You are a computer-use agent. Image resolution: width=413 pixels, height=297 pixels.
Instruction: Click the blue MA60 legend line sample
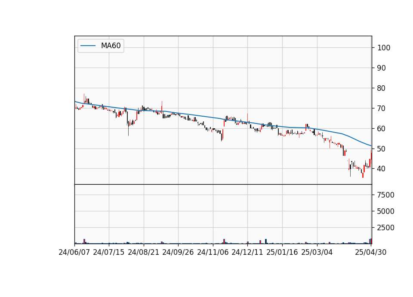coord(88,46)
